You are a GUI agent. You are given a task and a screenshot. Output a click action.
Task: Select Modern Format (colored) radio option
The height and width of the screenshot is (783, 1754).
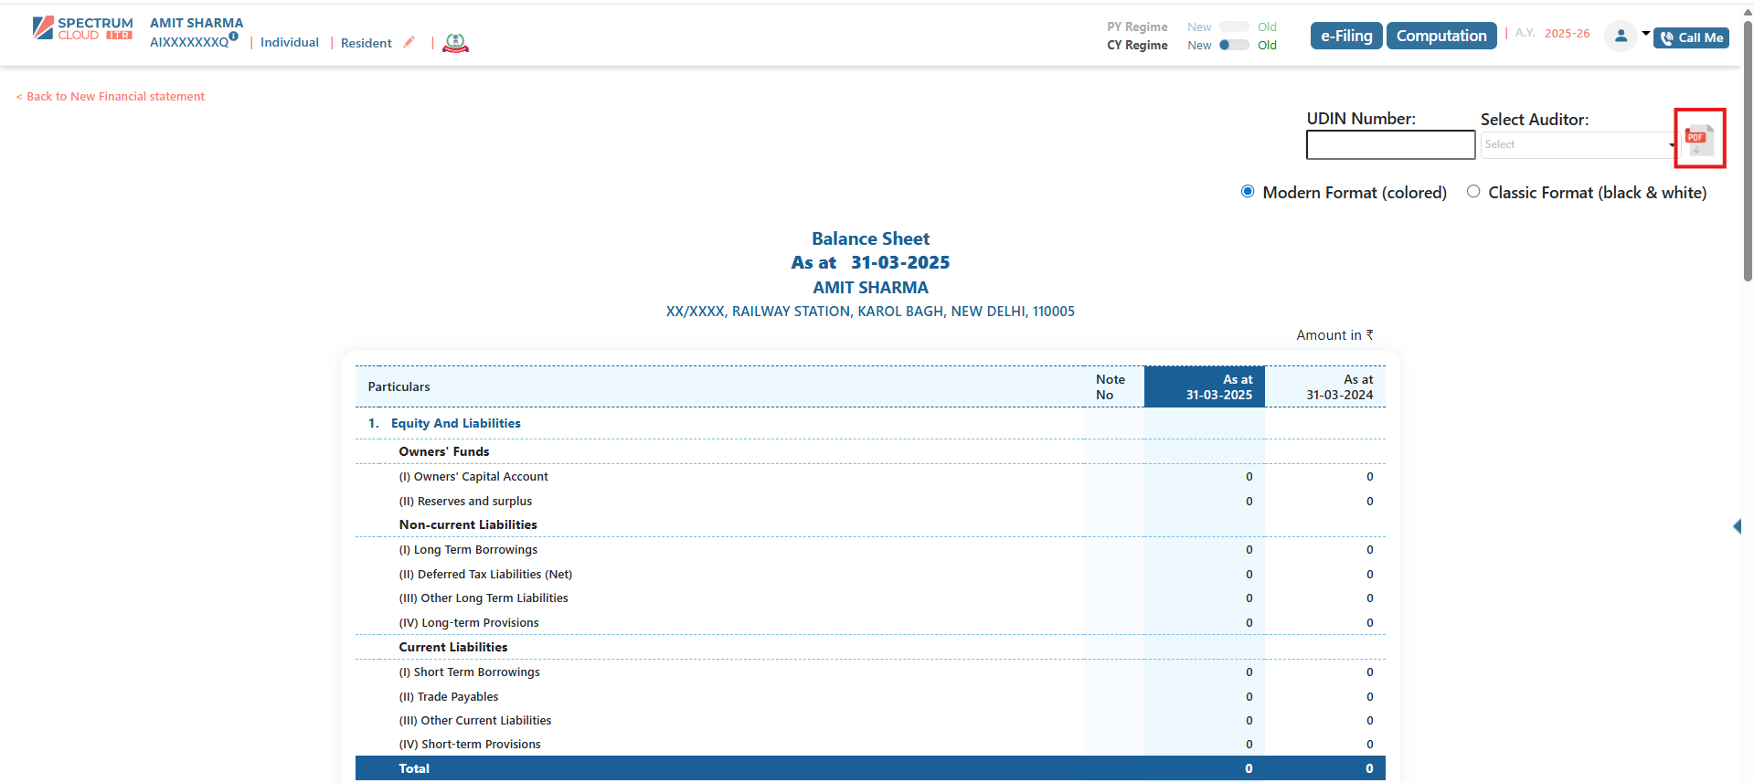(1248, 192)
